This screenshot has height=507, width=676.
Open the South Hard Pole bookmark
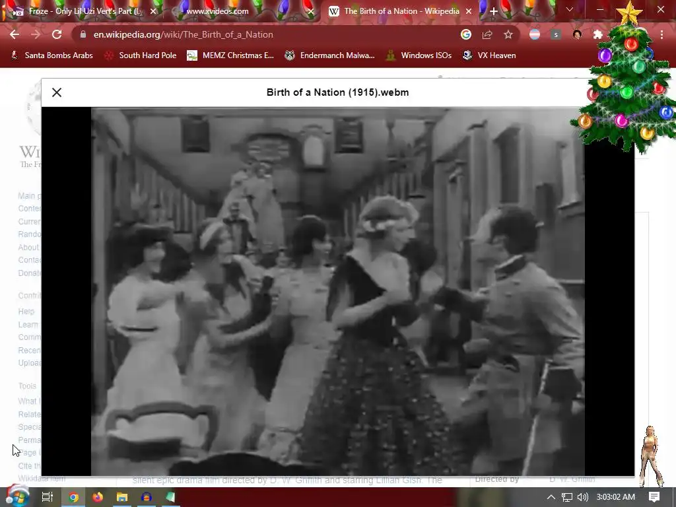141,55
